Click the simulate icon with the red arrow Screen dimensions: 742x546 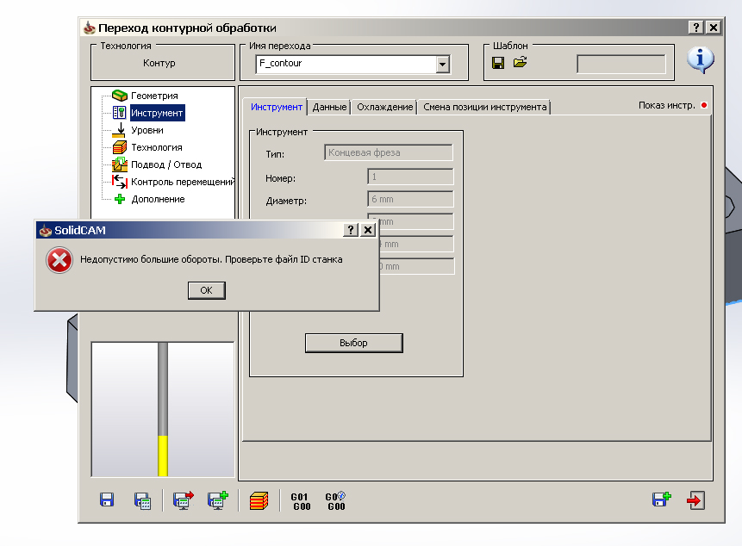pos(184,500)
